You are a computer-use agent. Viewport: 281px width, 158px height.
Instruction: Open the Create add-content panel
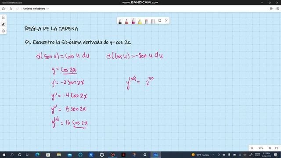coord(3,31)
